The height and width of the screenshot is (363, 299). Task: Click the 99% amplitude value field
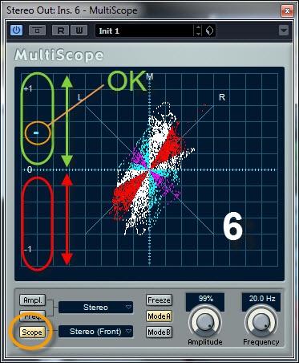(205, 299)
